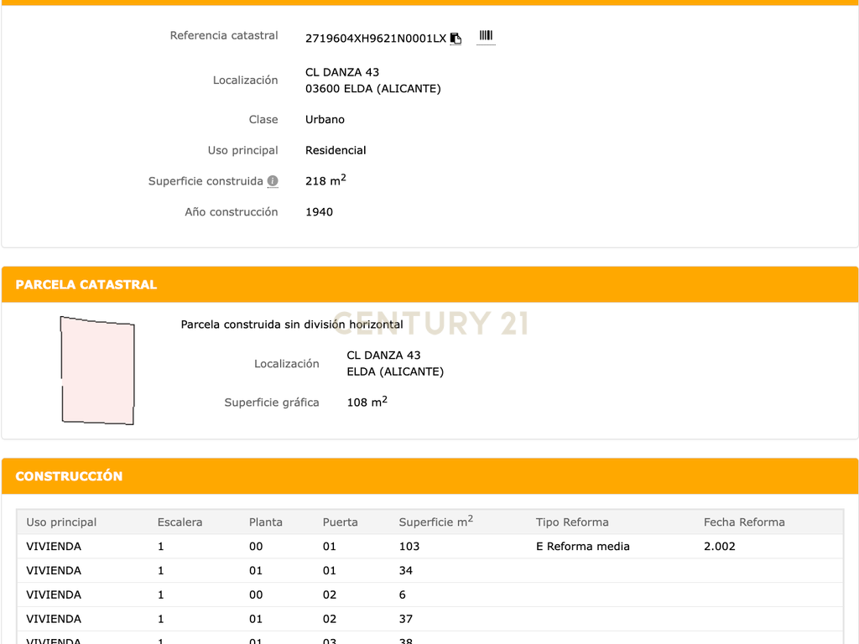Open the barcode icon beside the reference
The height and width of the screenshot is (644, 859).
point(486,36)
